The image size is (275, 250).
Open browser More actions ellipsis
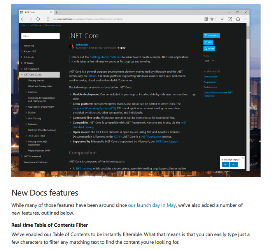tap(246, 19)
